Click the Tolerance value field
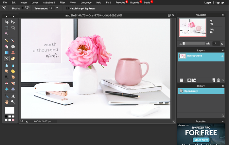 [52, 8]
